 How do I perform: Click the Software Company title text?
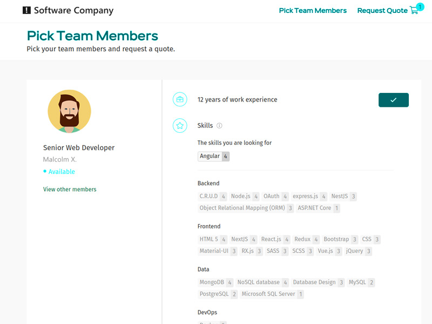coord(73,10)
